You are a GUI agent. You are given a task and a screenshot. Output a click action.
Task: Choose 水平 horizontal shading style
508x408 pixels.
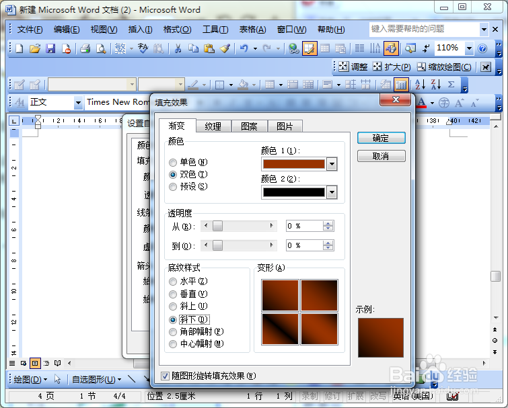[173, 282]
